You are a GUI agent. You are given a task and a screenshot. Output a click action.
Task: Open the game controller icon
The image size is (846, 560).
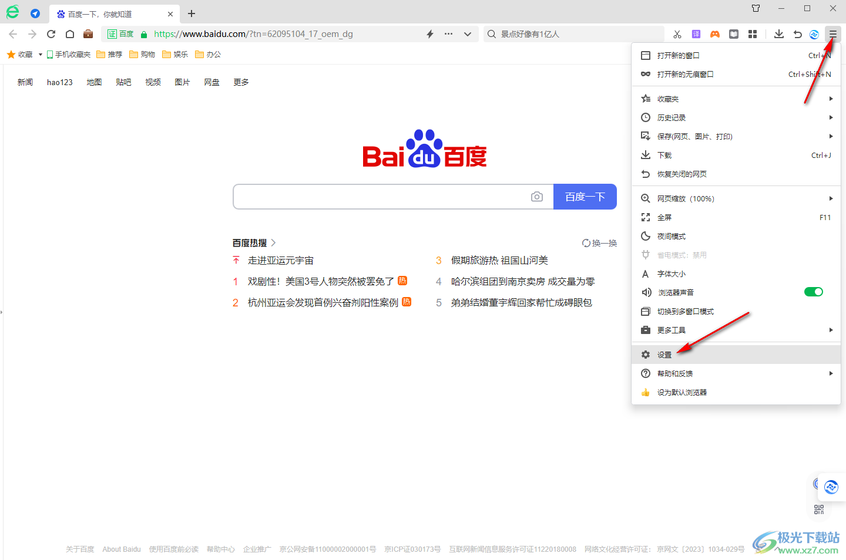tap(715, 34)
